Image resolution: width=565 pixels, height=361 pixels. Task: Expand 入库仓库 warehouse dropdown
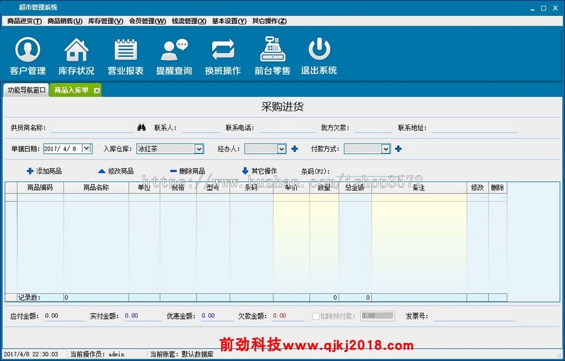point(199,149)
